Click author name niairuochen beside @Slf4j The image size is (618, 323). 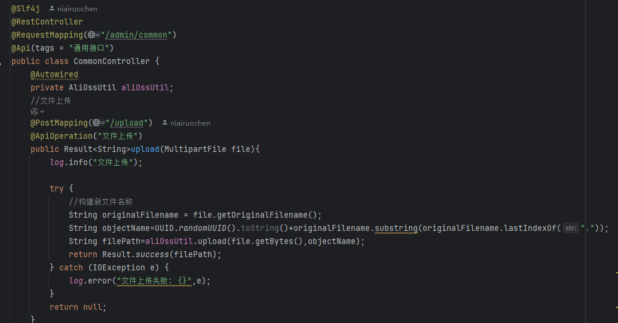click(77, 9)
